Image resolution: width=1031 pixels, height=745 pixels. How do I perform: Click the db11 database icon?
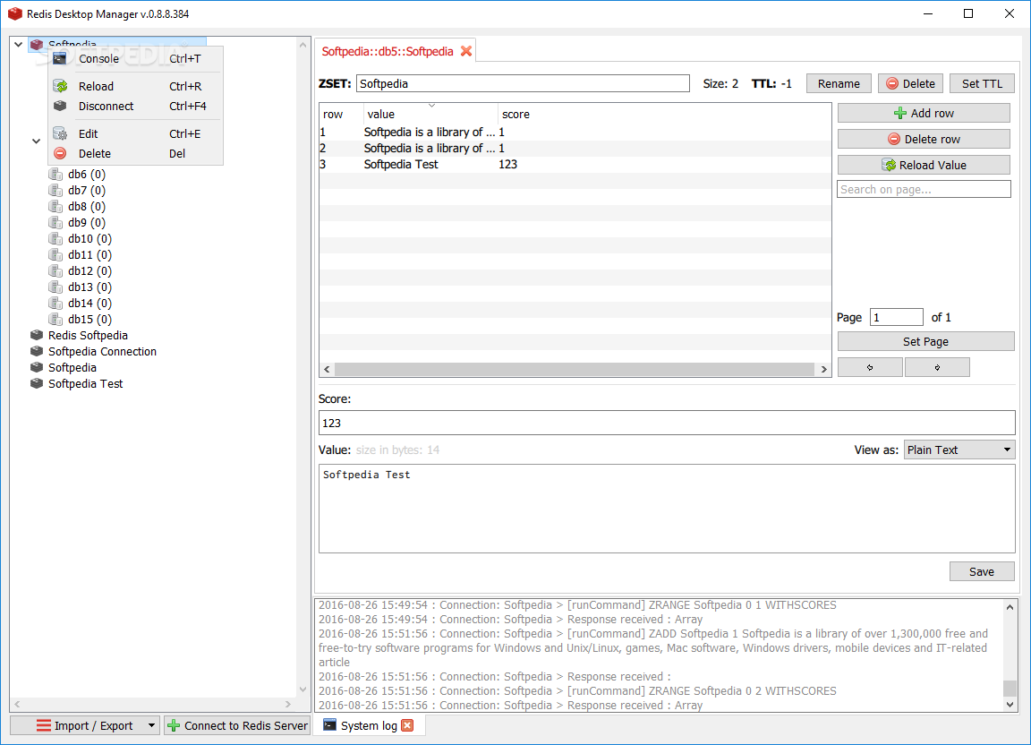[55, 254]
